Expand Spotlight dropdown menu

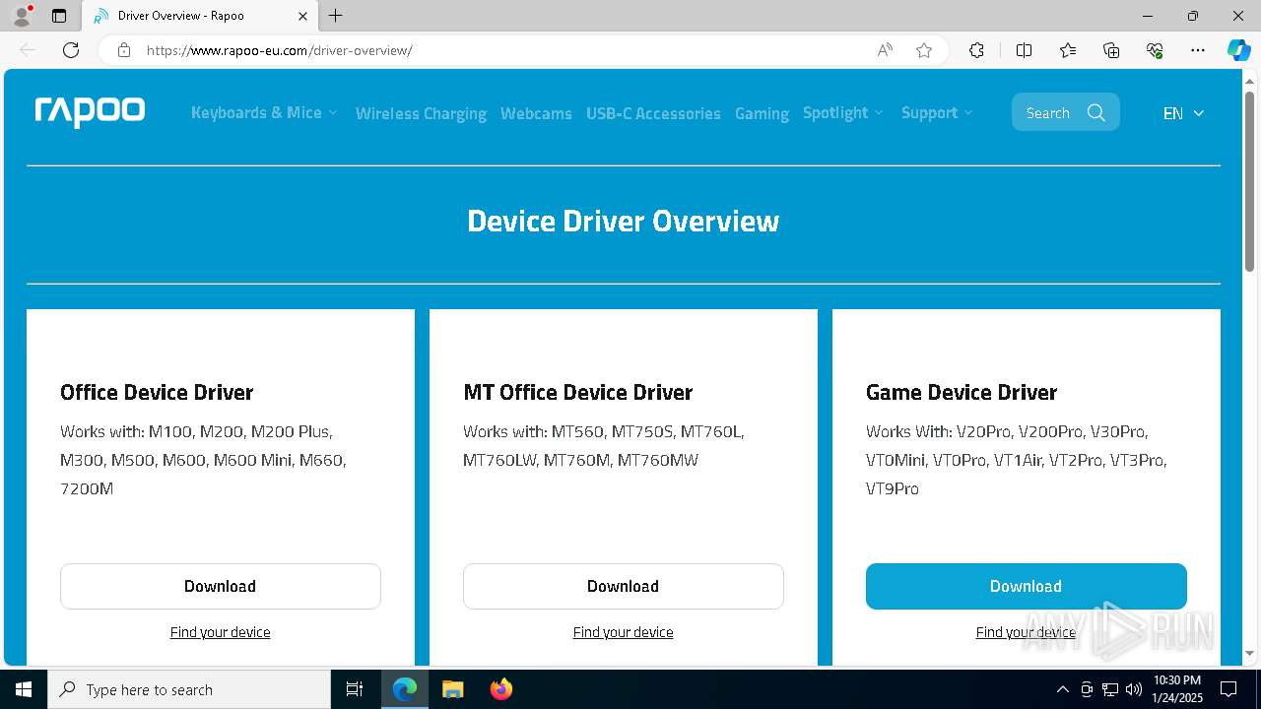(x=843, y=112)
